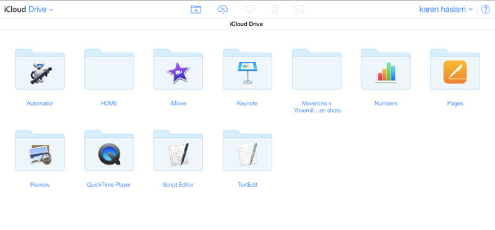495x230 pixels.
Task: Open the Keynote folder icon
Action: [x=247, y=69]
